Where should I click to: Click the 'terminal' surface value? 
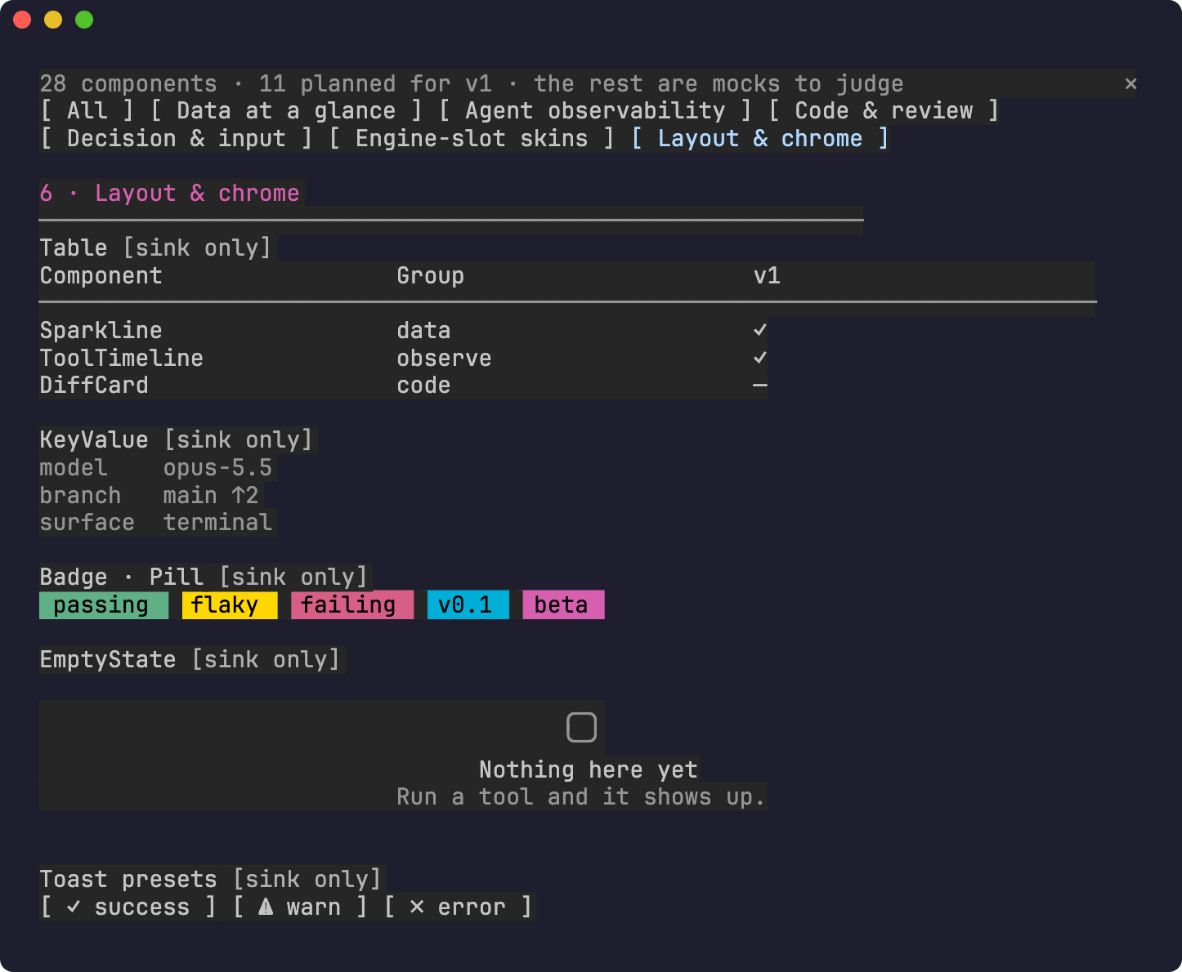point(217,522)
